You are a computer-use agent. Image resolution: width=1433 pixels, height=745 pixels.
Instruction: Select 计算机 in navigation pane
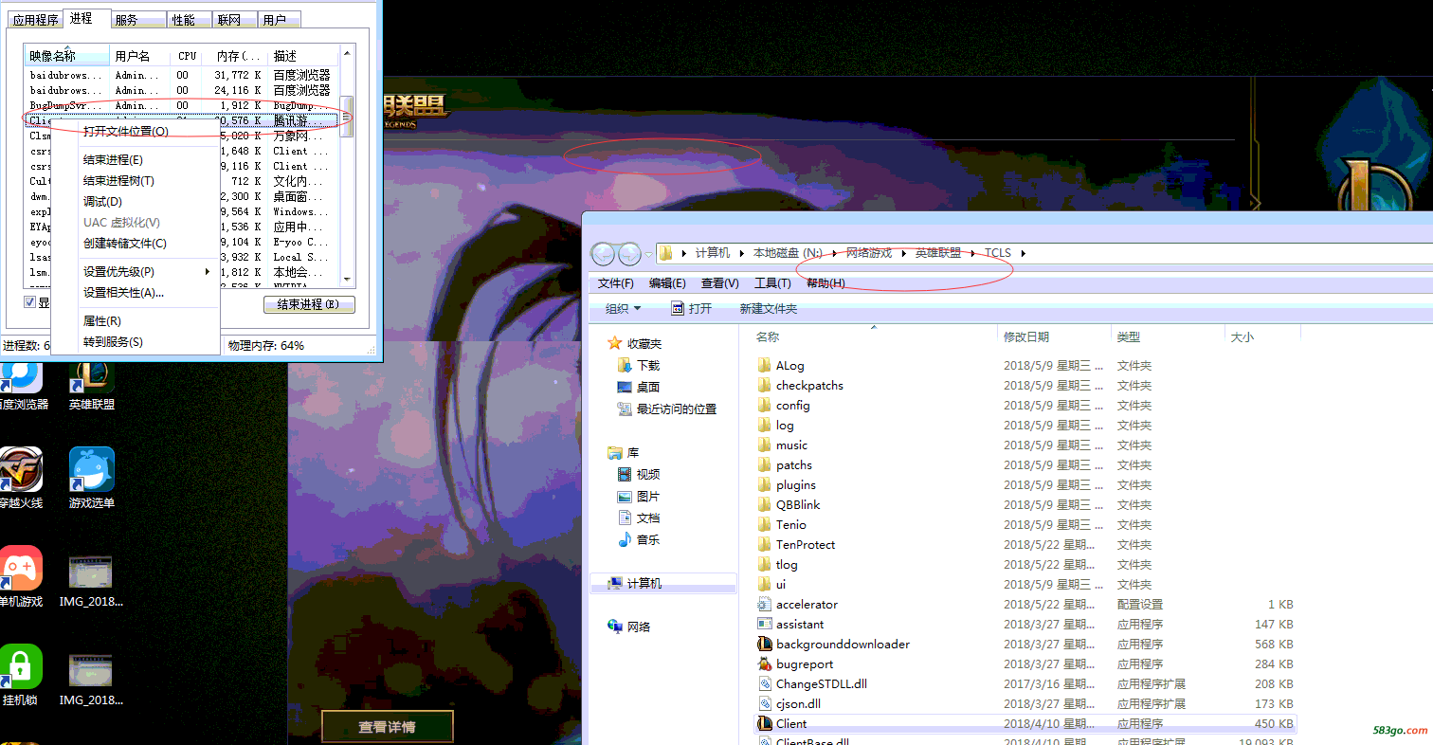pyautogui.click(x=663, y=583)
